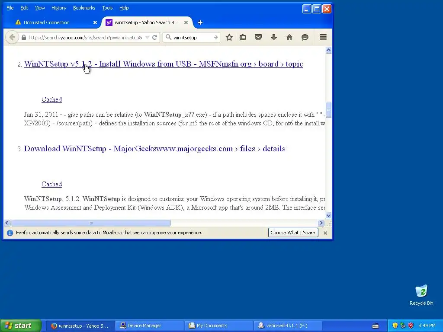The width and height of the screenshot is (443, 332).
Task: Click the Firefox back arrow button
Action: [12, 37]
